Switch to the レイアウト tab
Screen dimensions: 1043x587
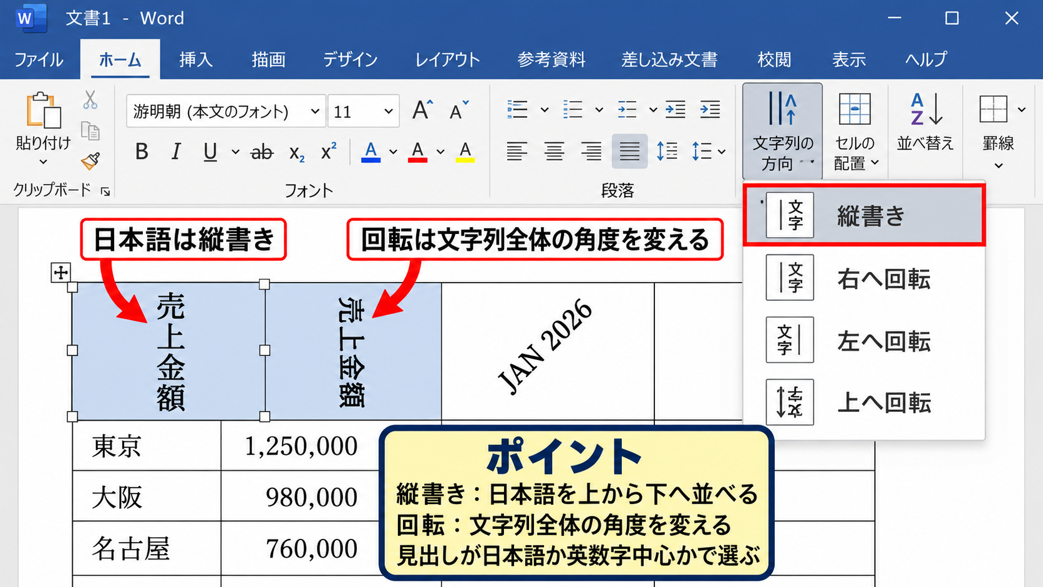click(447, 59)
